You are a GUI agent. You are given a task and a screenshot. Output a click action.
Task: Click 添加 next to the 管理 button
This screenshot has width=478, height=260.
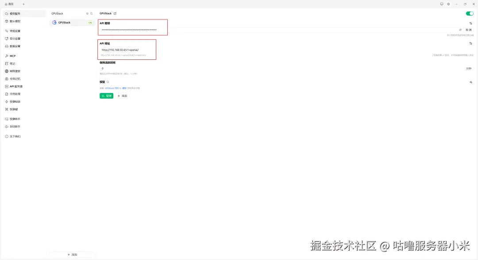click(122, 96)
